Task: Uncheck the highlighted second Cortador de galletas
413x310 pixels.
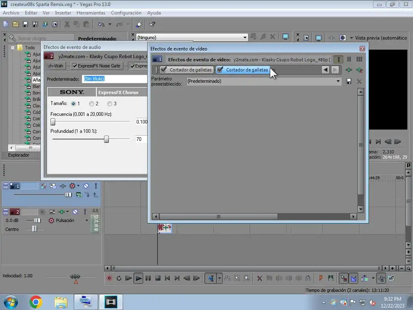Action: [x=220, y=69]
